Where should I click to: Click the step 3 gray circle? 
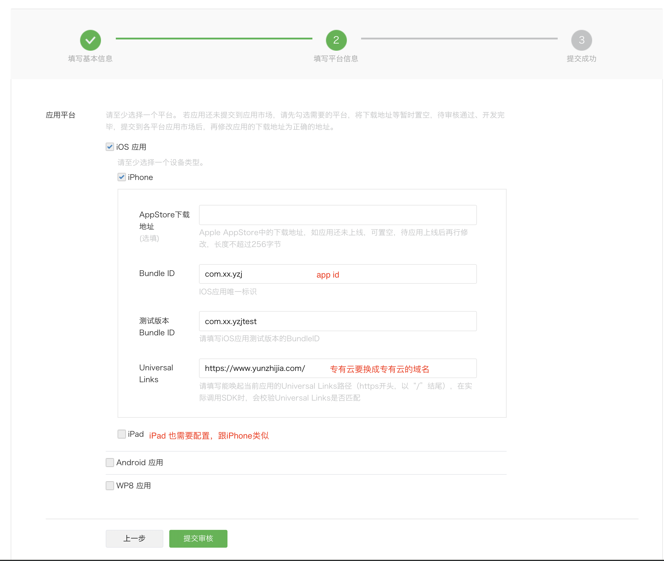pos(581,40)
